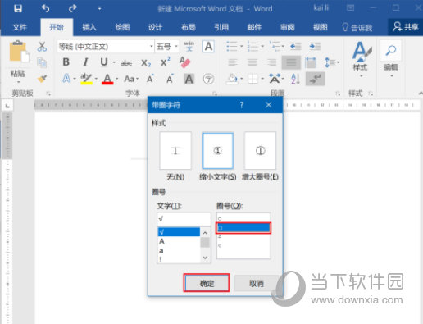Image resolution: width=423 pixels, height=324 pixels.
Task: Increase the paragraph indent
Action: pos(315,47)
